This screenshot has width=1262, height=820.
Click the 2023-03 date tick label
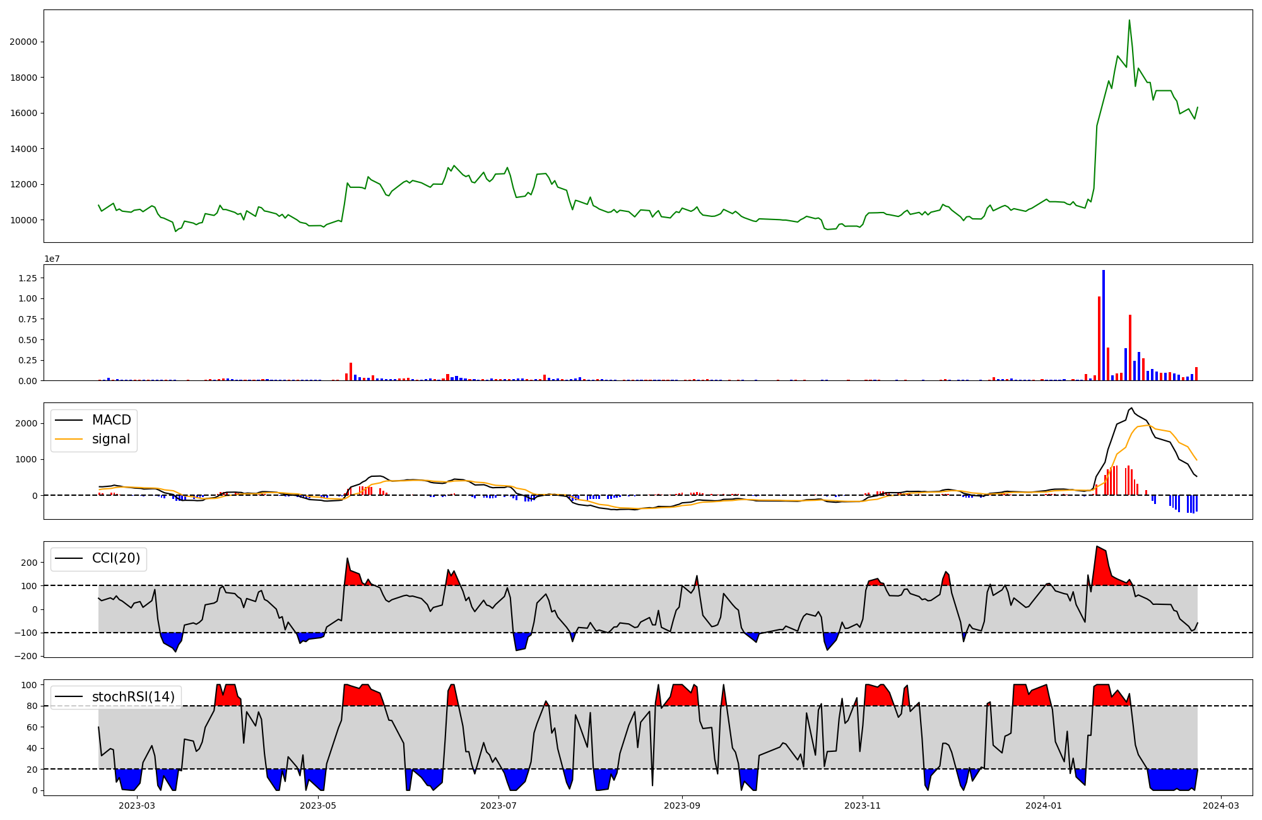coord(137,805)
